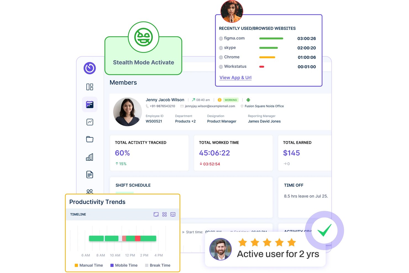Click the stealth mode mask icon
This screenshot has height=273, width=409.
pyautogui.click(x=143, y=37)
